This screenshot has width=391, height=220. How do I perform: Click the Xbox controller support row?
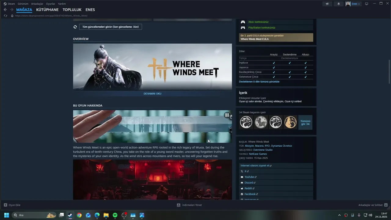pyautogui.click(x=276, y=22)
